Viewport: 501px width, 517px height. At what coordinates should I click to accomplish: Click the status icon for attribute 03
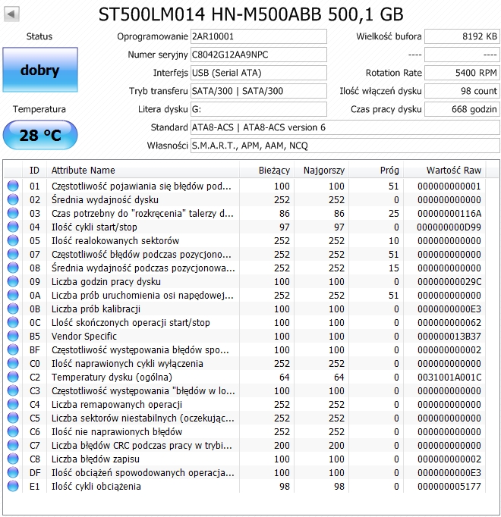(13, 213)
